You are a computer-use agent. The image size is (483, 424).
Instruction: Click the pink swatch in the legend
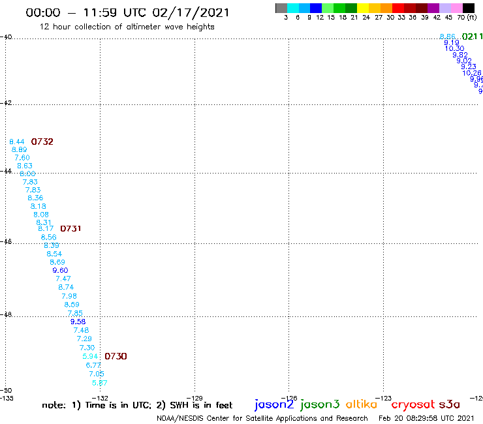coord(456,8)
